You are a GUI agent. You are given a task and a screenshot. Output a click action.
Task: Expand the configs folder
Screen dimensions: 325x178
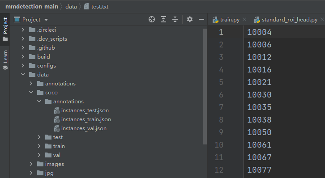coord(23,66)
